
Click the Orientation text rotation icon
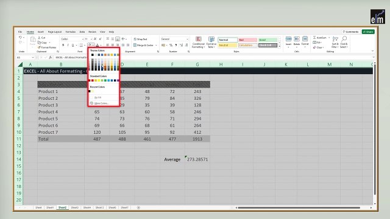coord(123,39)
